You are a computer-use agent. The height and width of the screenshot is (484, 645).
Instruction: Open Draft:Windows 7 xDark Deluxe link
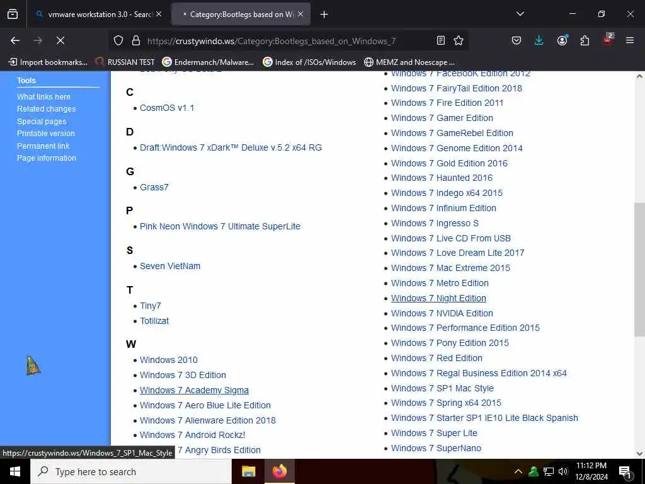pos(231,147)
